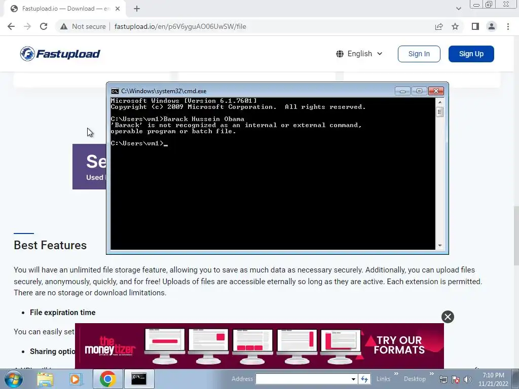519x389 pixels.
Task: Open the share page icon in address bar
Action: (x=439, y=26)
